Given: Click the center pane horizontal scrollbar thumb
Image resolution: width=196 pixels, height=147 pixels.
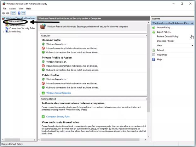Looking at the screenshot, I should click(90, 140).
